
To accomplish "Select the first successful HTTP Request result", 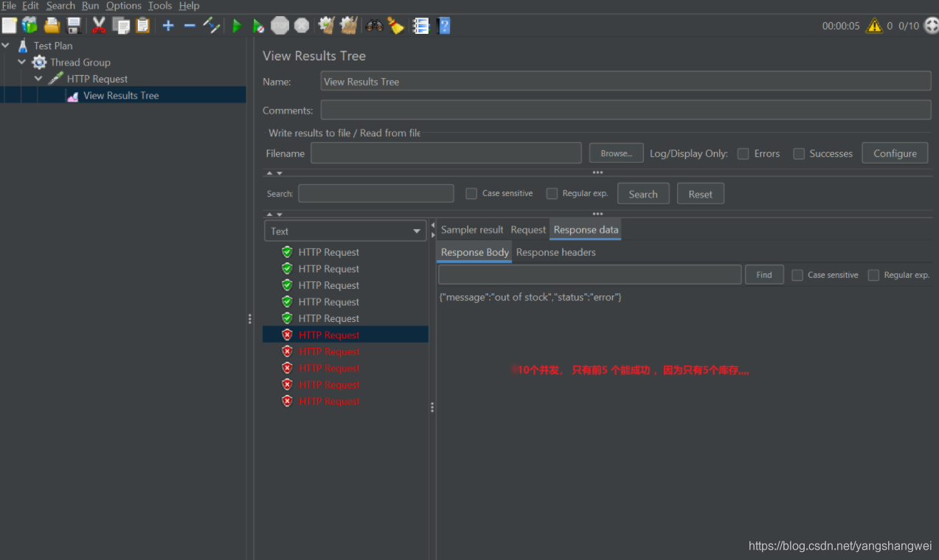I will pos(328,252).
